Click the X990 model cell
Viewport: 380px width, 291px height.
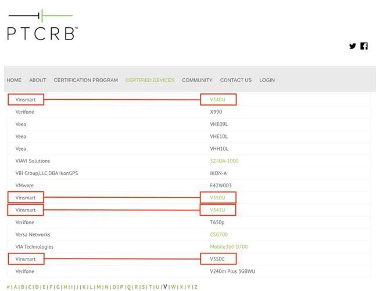pyautogui.click(x=216, y=112)
